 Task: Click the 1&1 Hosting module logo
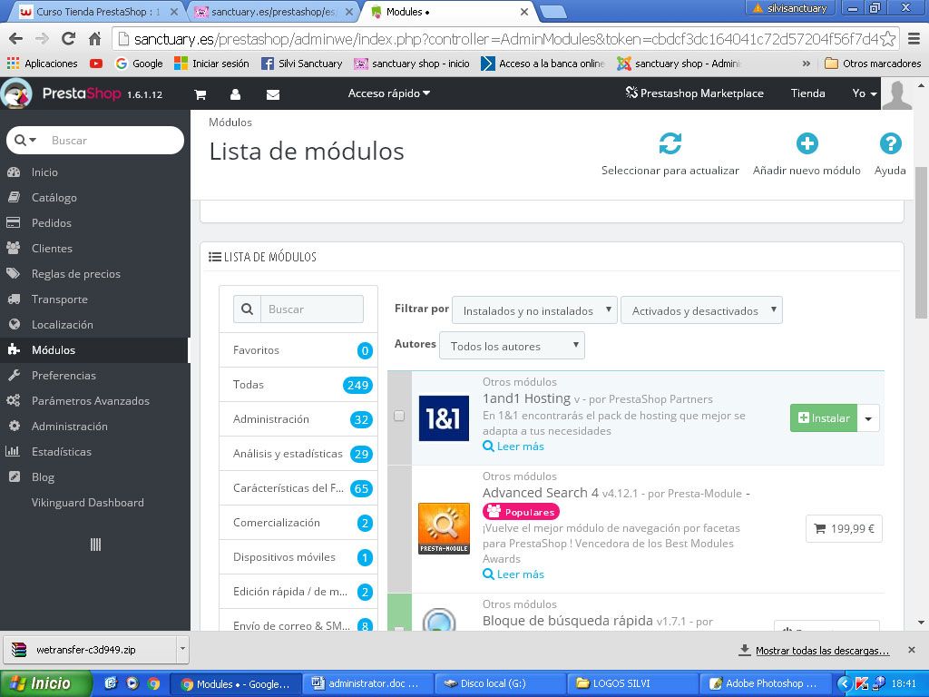tap(444, 418)
